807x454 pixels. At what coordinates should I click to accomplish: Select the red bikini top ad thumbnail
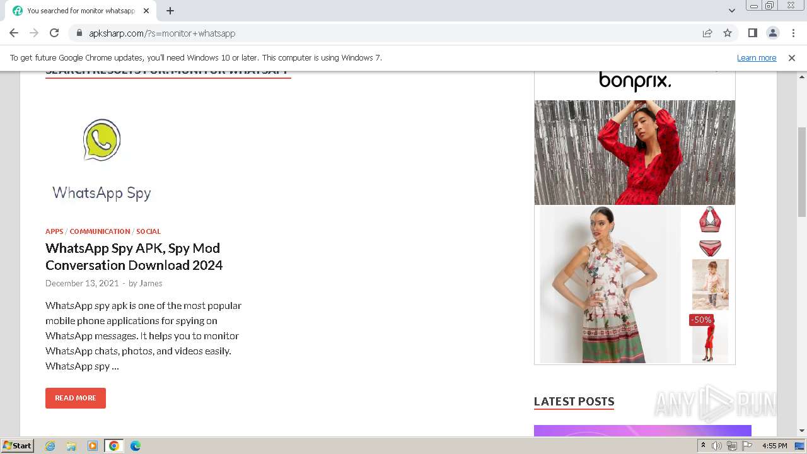(x=710, y=220)
